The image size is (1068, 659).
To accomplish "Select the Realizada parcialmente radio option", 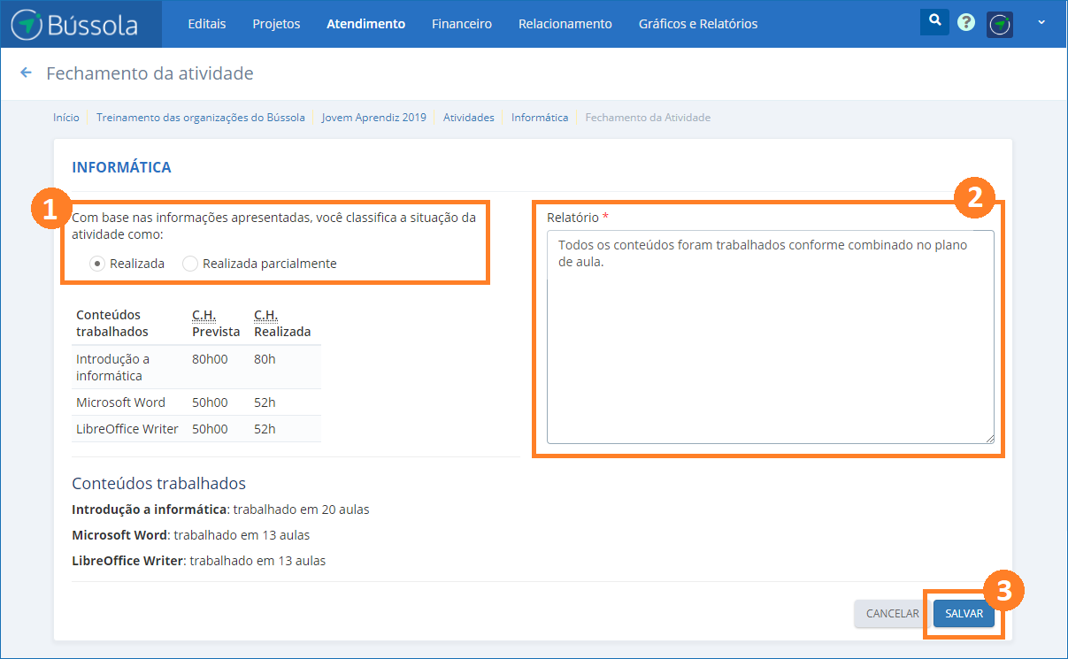I will (190, 264).
